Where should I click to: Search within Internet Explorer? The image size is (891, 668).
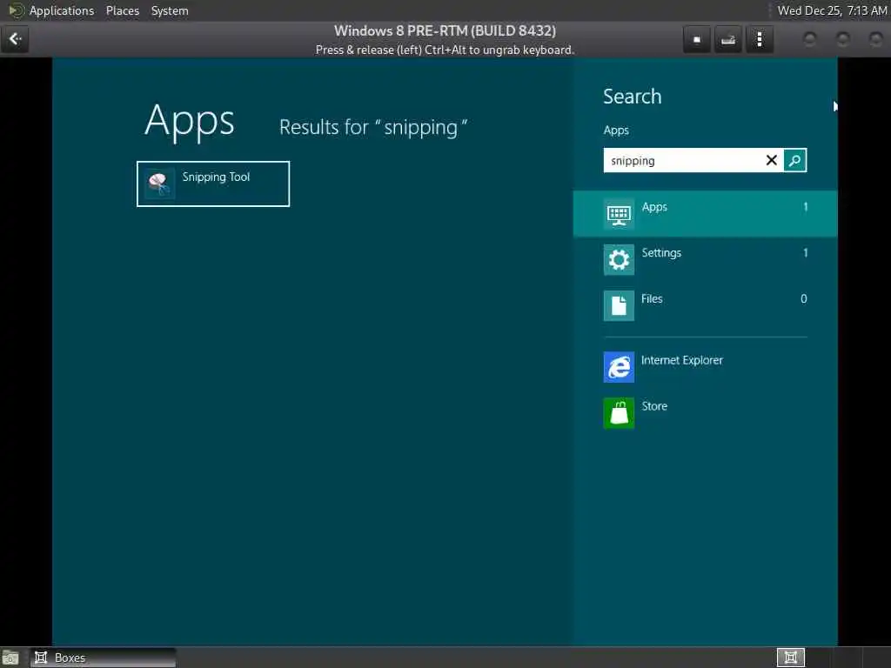pos(705,367)
